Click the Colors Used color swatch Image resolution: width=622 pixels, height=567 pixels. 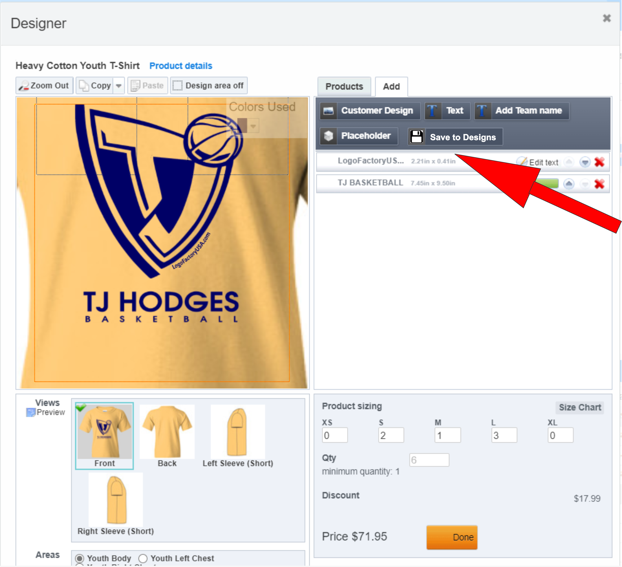tap(242, 126)
